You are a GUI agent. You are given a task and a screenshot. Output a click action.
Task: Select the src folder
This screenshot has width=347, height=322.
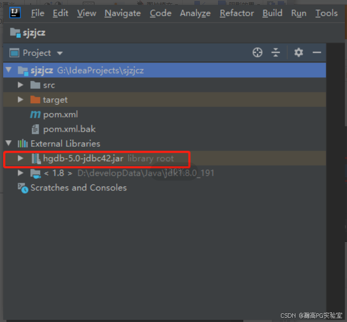pos(164,85)
